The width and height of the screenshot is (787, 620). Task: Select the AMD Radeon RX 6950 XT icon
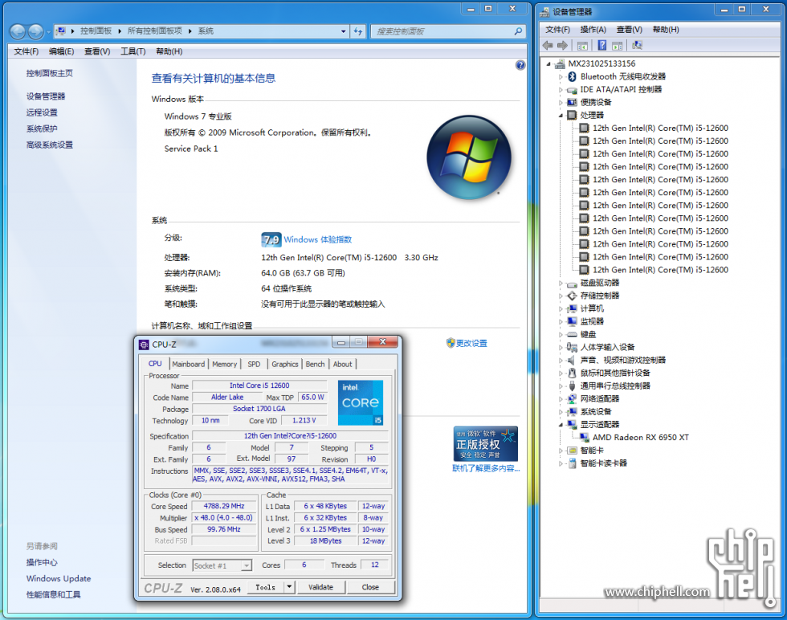click(585, 437)
